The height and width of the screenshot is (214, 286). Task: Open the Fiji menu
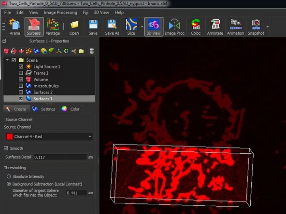pos(86,13)
